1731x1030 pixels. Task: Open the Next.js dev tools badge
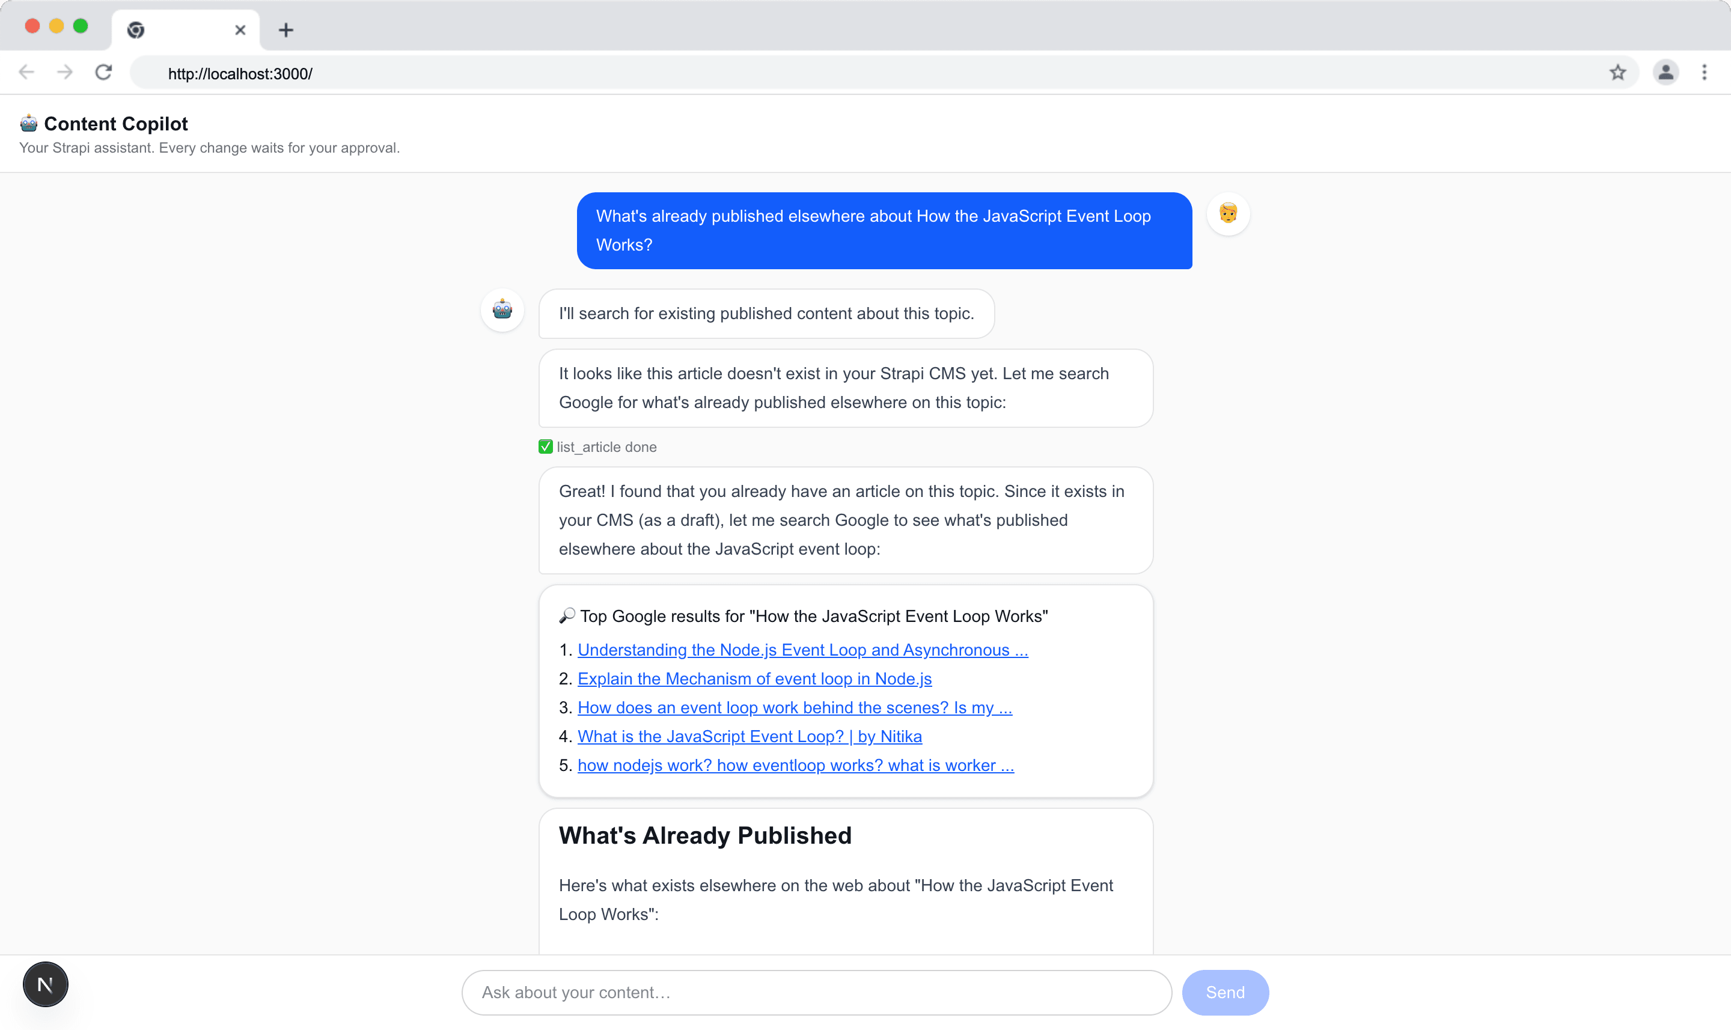(x=46, y=984)
